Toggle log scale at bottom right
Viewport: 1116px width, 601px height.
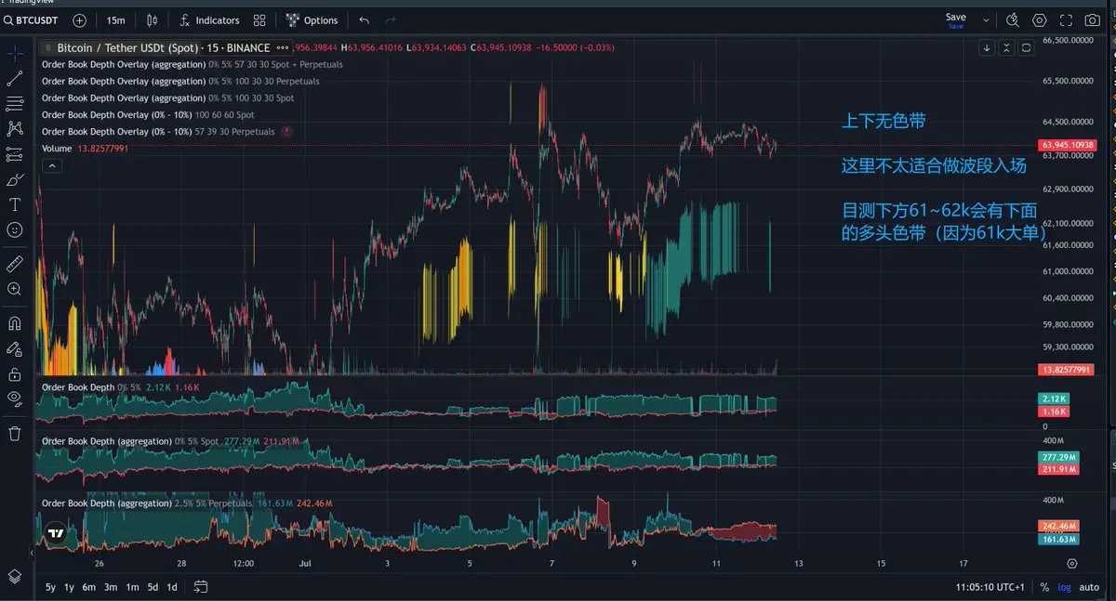pyautogui.click(x=1064, y=587)
